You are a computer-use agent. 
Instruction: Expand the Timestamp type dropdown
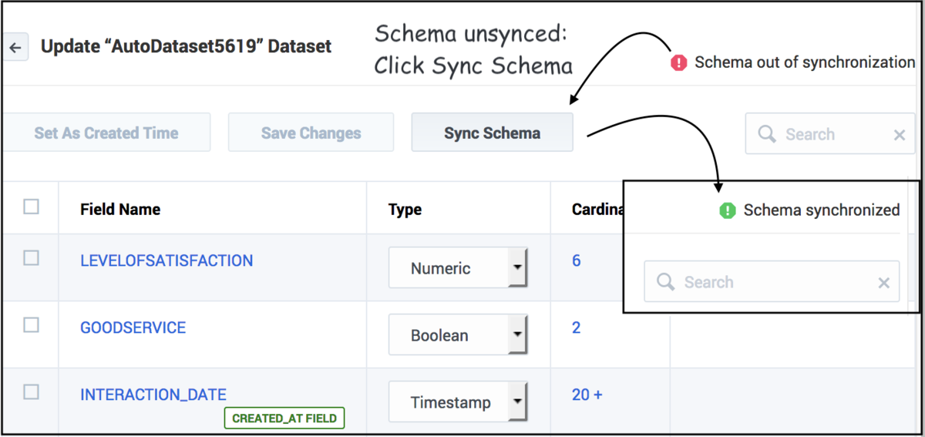(458, 402)
